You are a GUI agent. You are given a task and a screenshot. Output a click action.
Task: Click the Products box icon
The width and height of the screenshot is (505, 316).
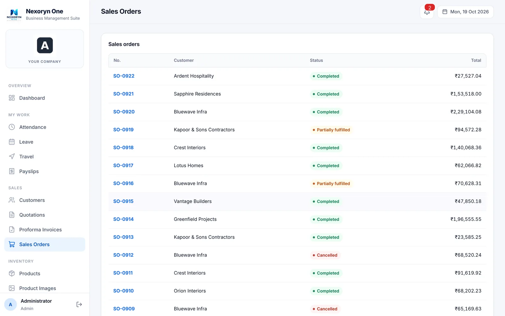click(x=12, y=273)
